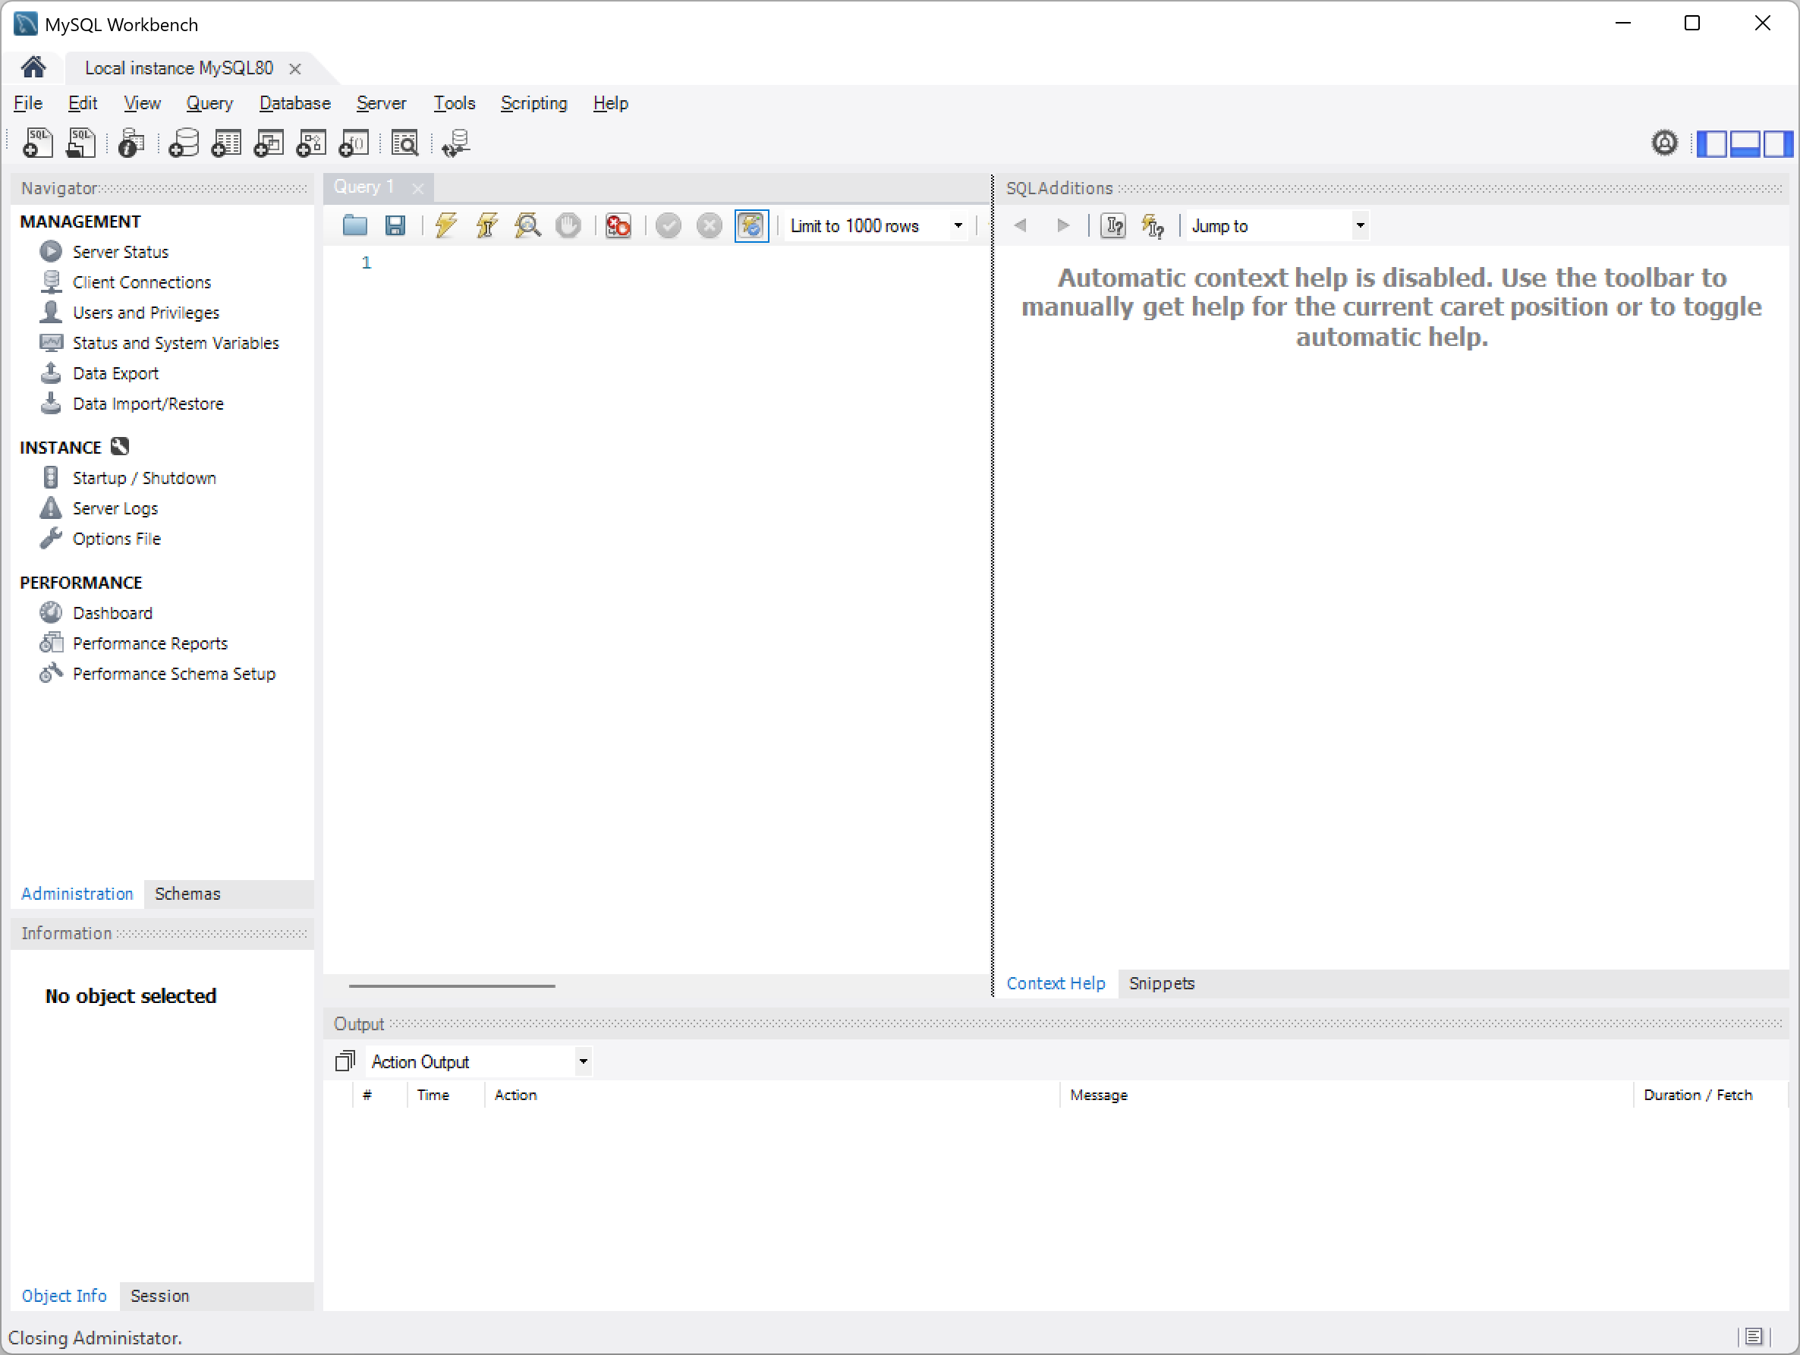Image resolution: width=1800 pixels, height=1355 pixels.
Task: Toggle the autocommit mode button
Action: point(751,225)
